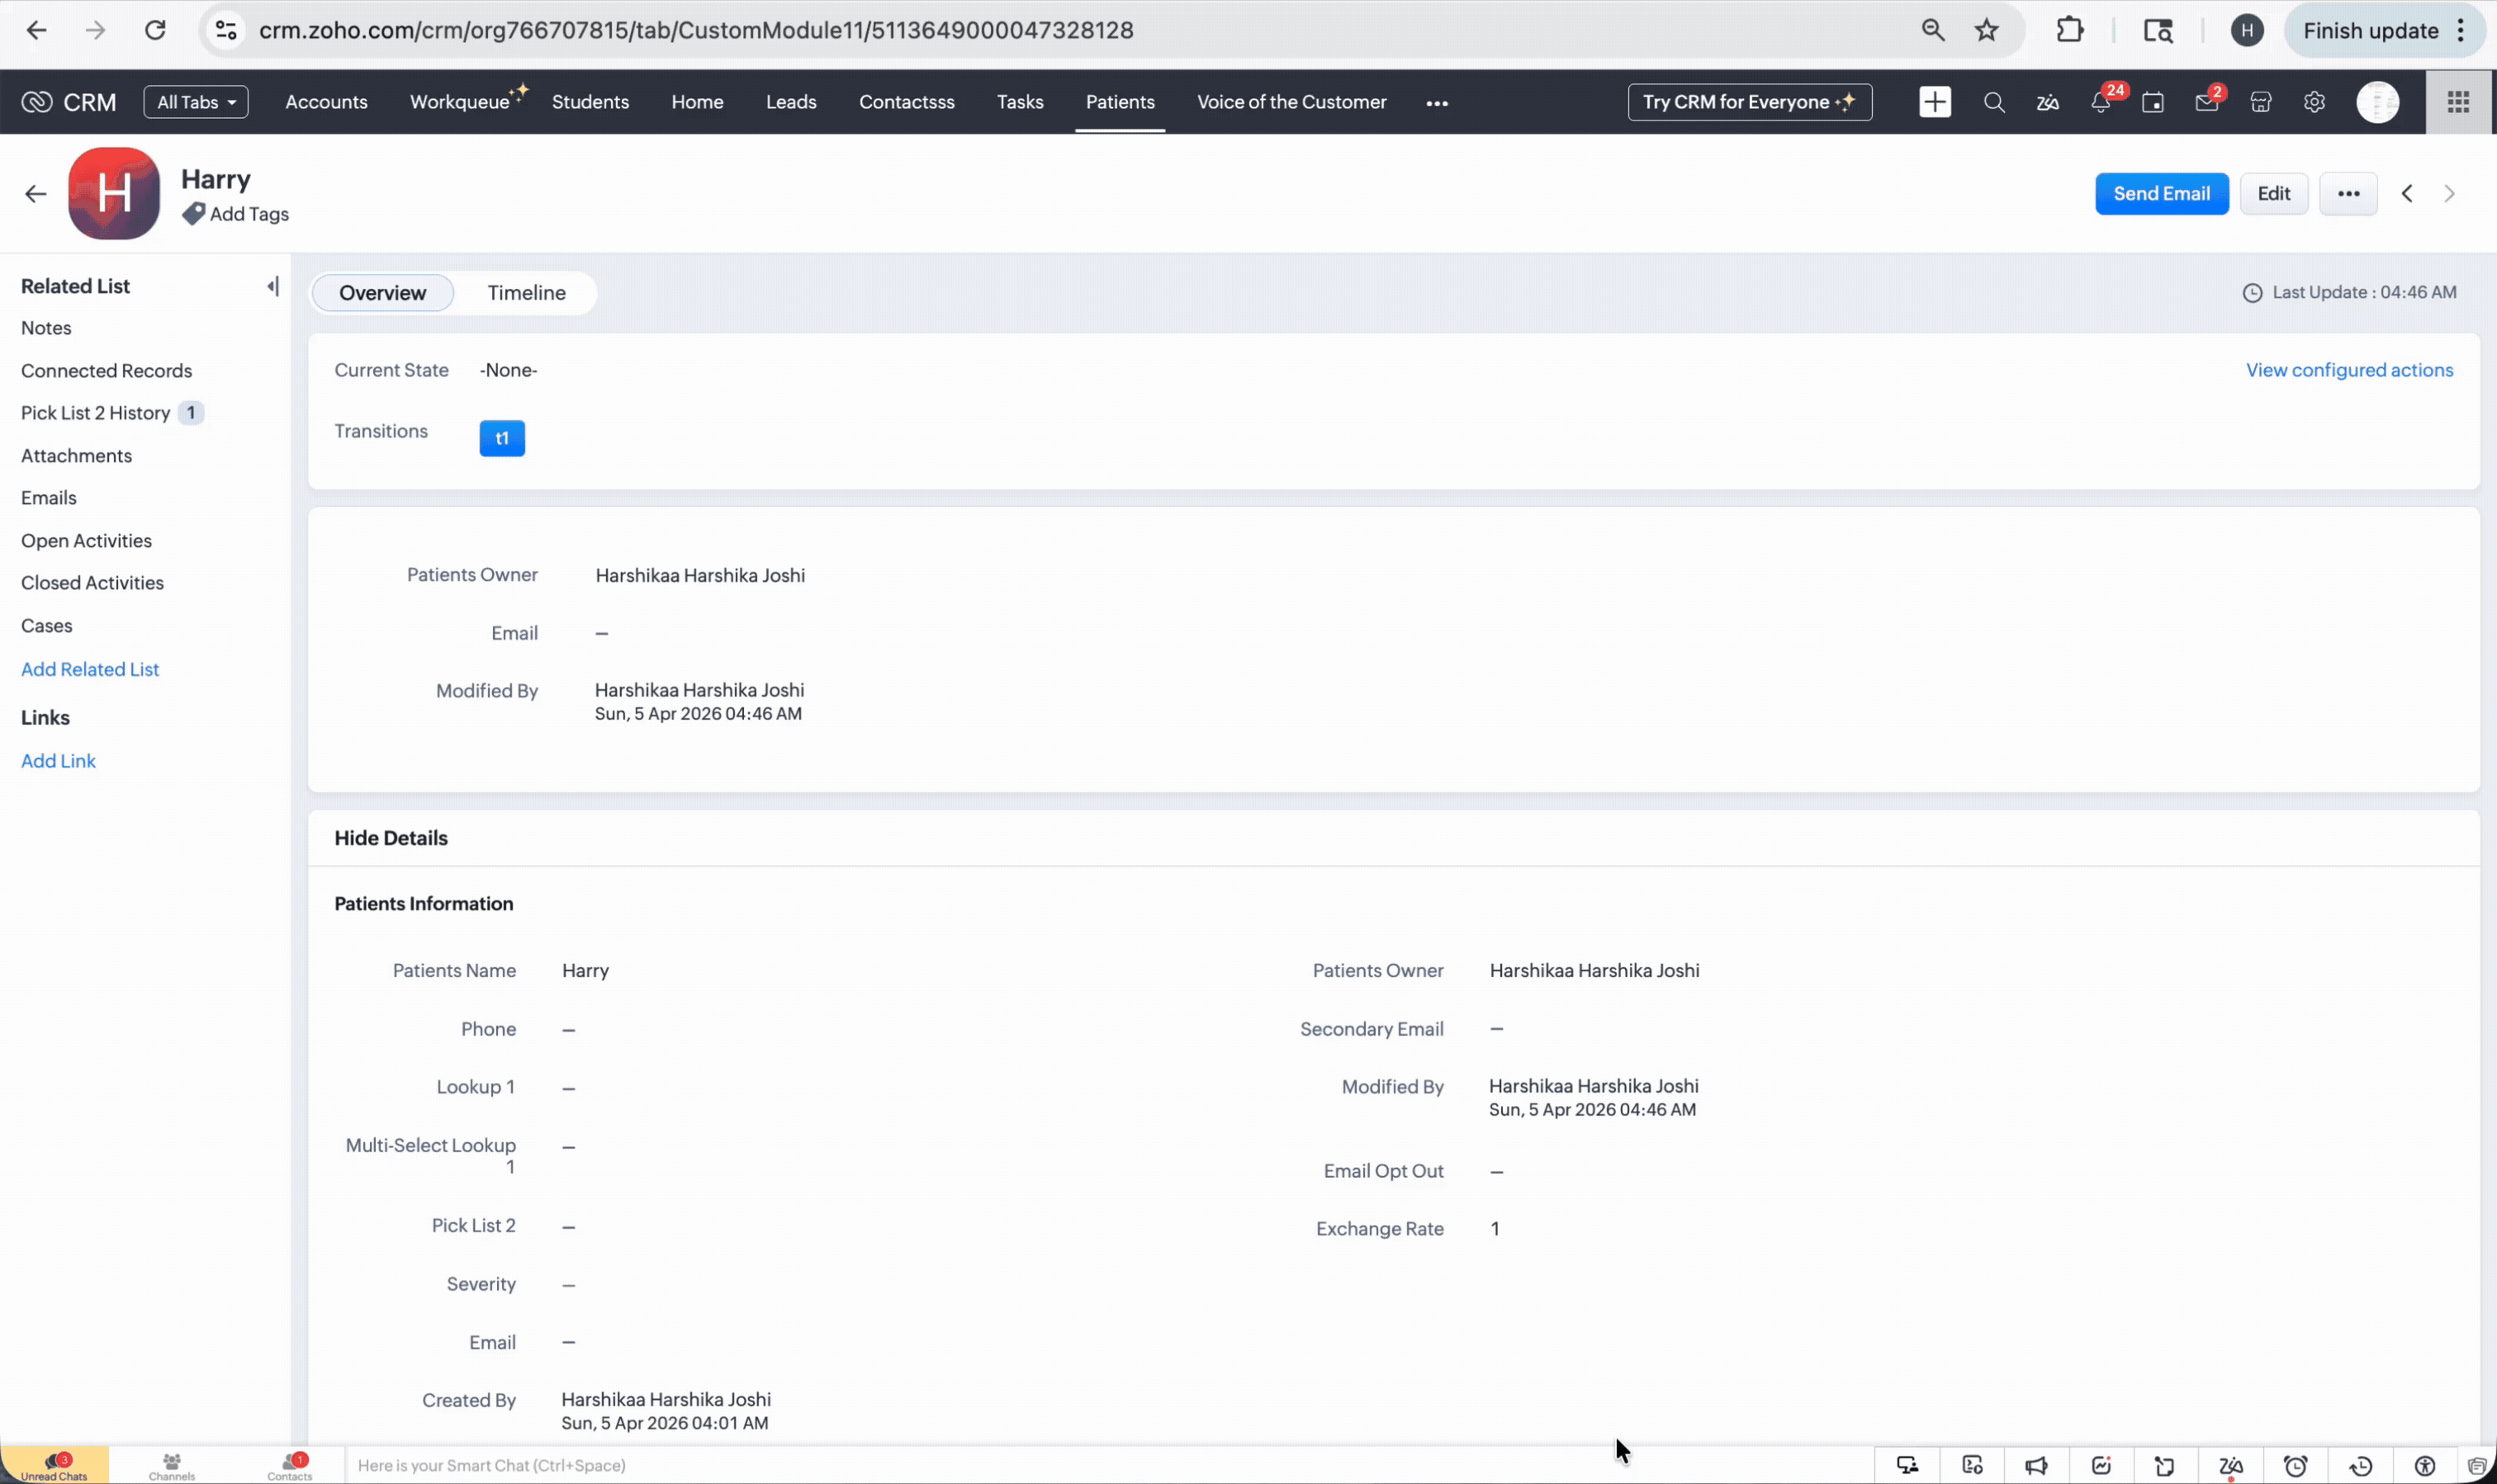Open the Leads module tab
The image size is (2497, 1484).
[x=790, y=102]
